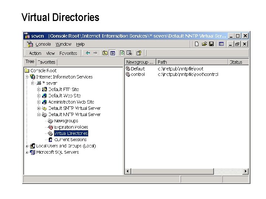This screenshot has height=199, width=266.
Task: Select the Console Root tree item
Action: click(x=44, y=70)
